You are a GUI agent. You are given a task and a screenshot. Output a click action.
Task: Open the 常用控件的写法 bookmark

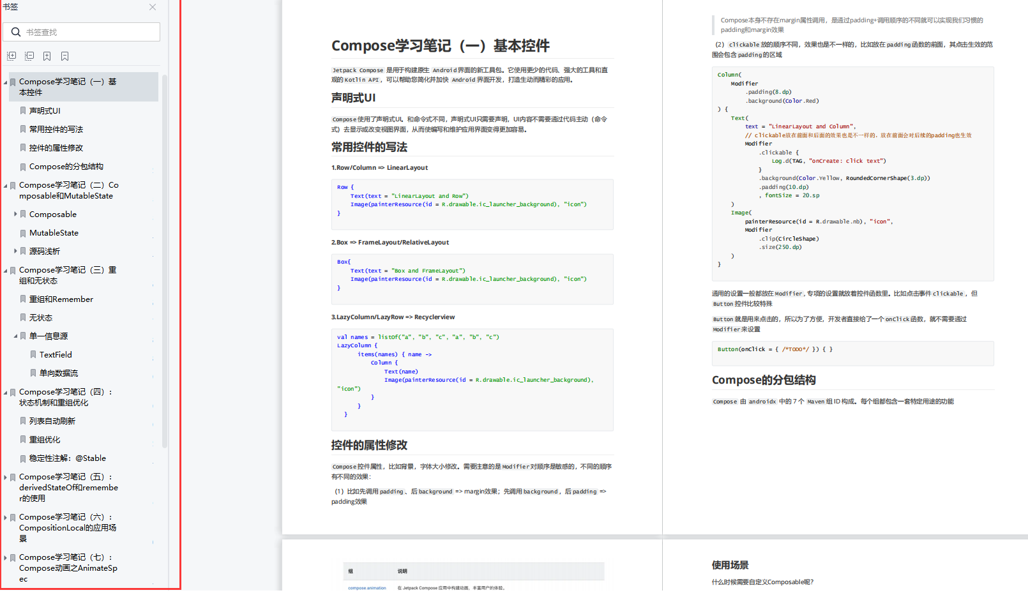(x=56, y=130)
